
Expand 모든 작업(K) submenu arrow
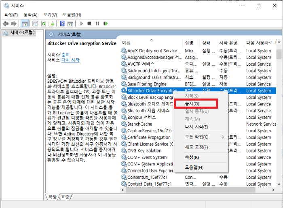pyautogui.click(x=223, y=137)
